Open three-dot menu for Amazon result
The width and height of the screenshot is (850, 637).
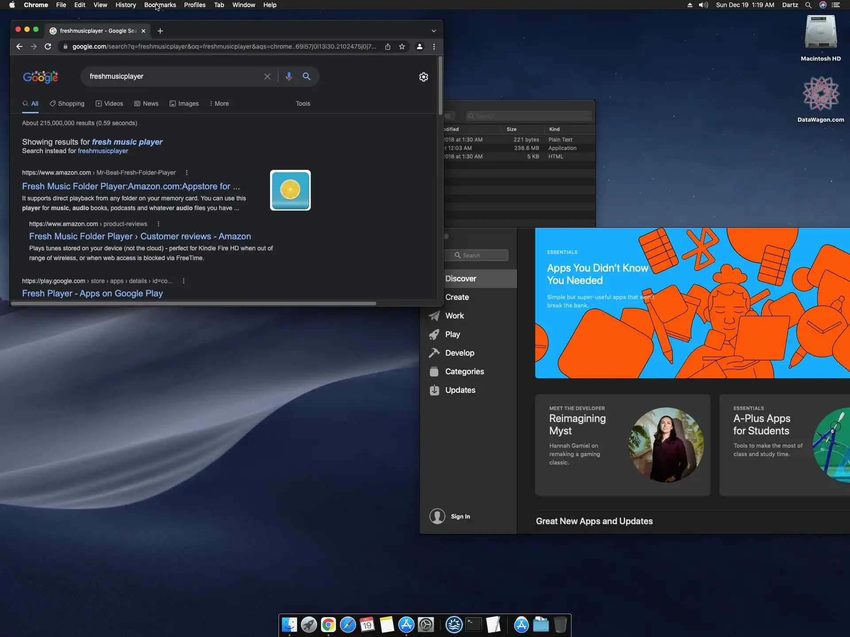click(x=187, y=173)
